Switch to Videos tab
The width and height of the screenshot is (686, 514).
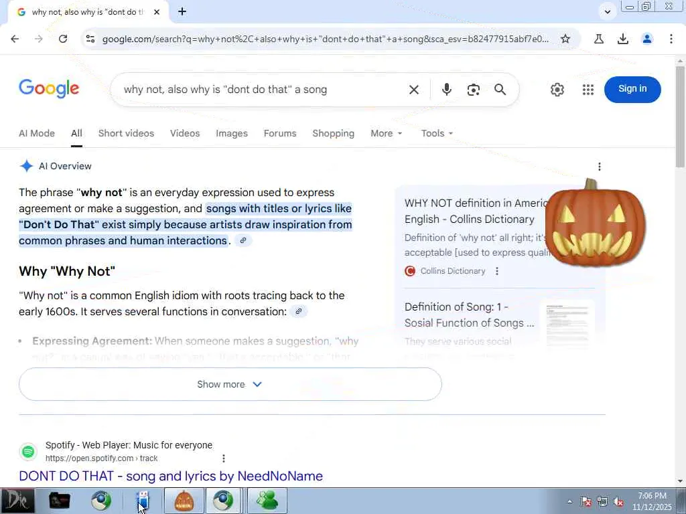(185, 133)
